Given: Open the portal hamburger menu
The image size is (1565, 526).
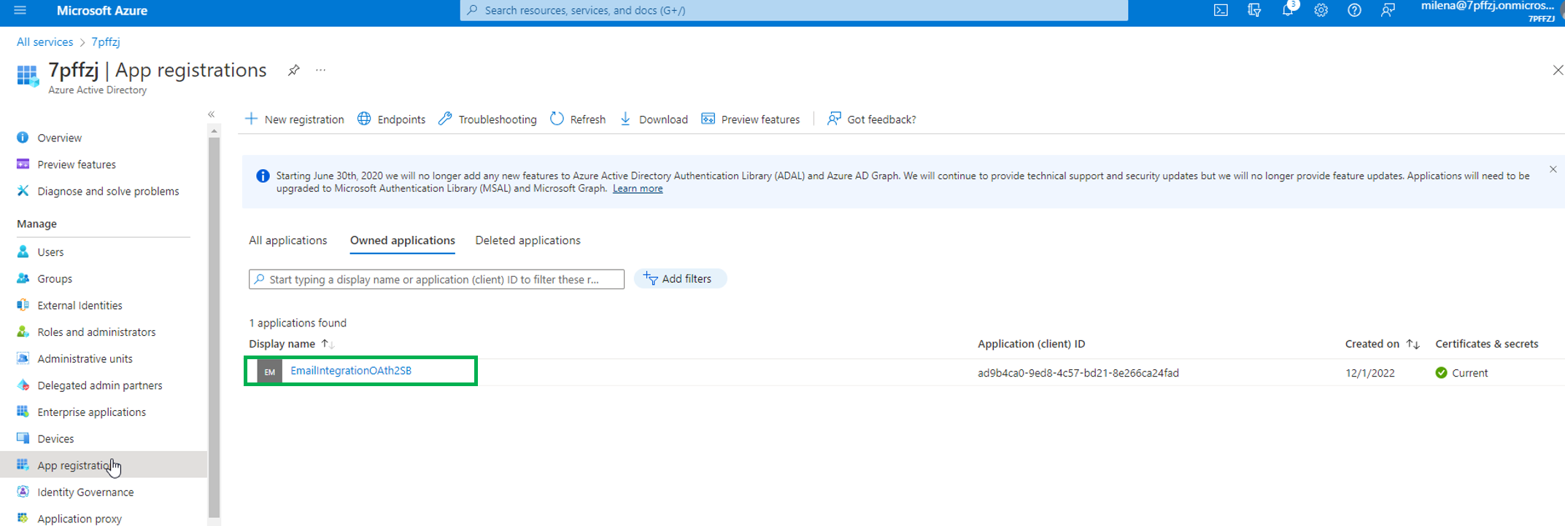Looking at the screenshot, I should (20, 10).
